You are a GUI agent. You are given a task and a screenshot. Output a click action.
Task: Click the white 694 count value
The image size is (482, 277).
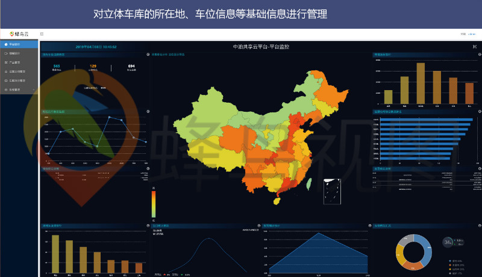[131, 66]
